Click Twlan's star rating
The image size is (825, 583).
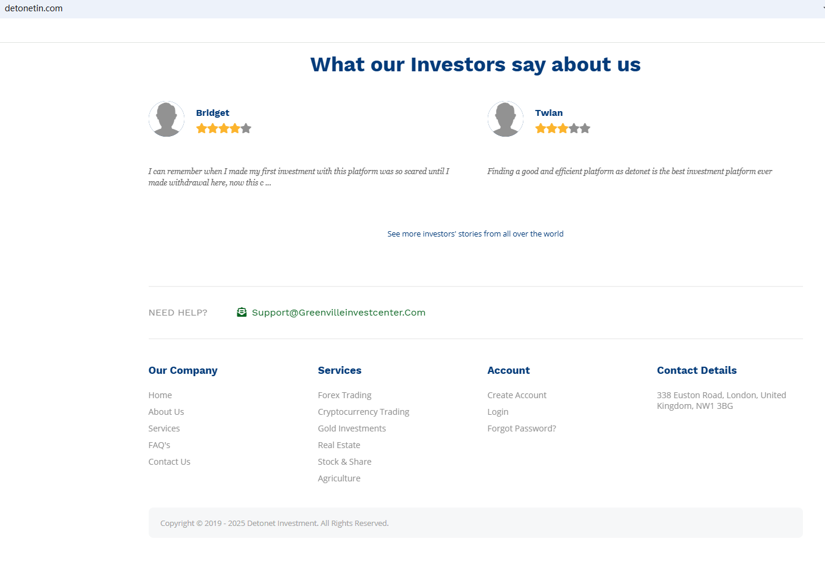pos(563,128)
